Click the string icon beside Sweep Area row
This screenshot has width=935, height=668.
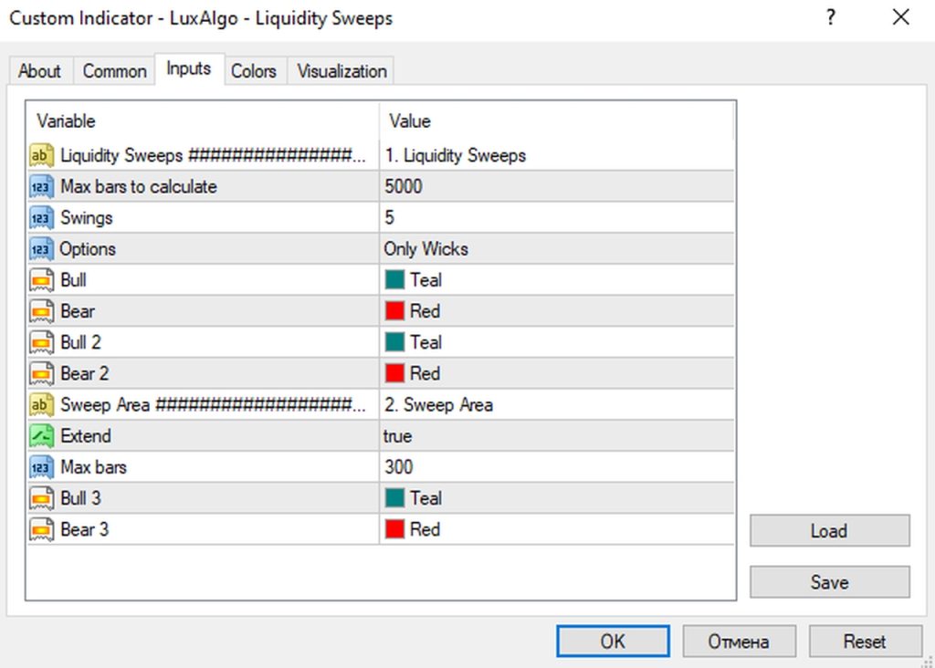pos(40,404)
